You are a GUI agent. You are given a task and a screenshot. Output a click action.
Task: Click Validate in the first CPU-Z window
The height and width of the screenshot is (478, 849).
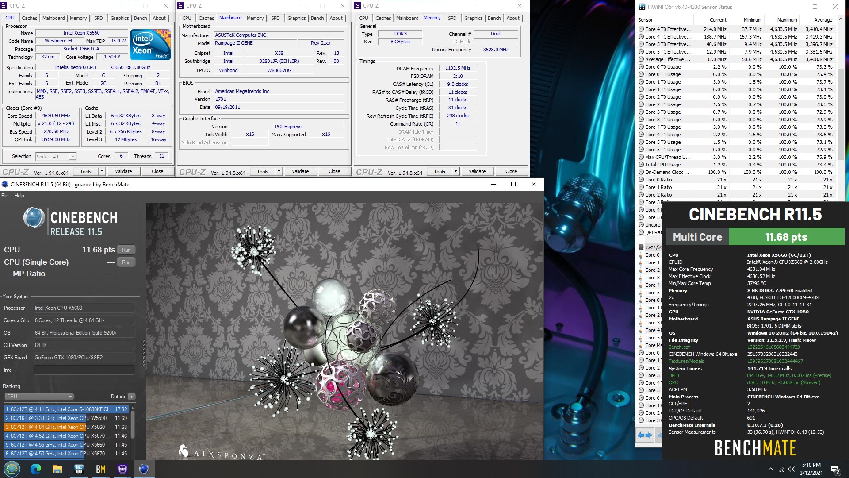point(123,171)
